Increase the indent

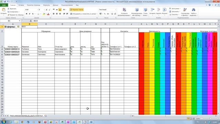click(x=67, y=14)
